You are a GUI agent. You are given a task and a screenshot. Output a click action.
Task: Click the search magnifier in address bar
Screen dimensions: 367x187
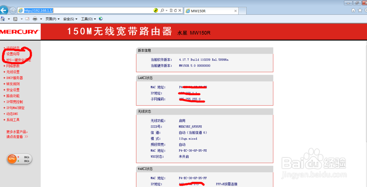[162, 11]
